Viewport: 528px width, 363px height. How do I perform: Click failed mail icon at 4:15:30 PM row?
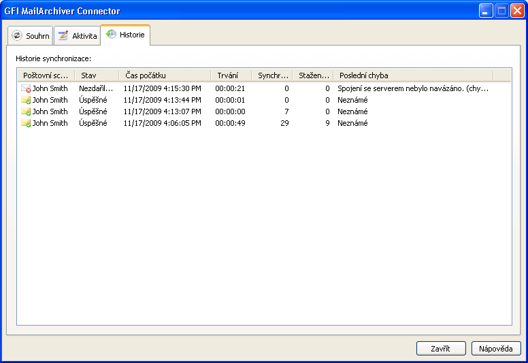tap(26, 88)
